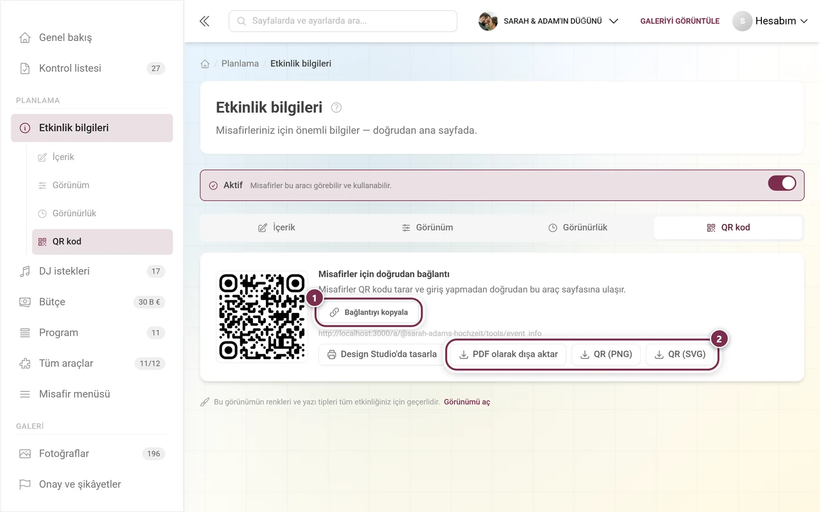Select the QR kod tab
Image resolution: width=820 pixels, height=512 pixels.
click(x=728, y=228)
